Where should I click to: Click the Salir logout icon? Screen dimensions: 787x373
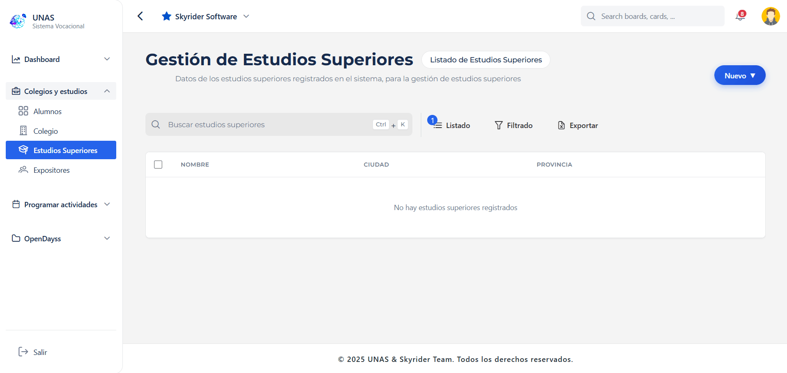coord(23,352)
